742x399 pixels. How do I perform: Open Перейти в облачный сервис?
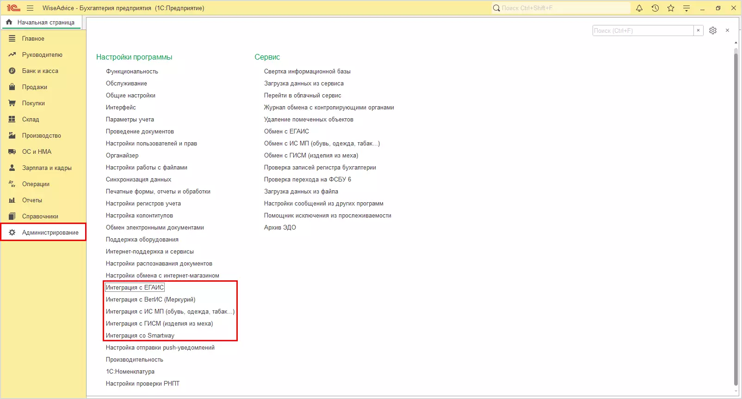tap(303, 96)
